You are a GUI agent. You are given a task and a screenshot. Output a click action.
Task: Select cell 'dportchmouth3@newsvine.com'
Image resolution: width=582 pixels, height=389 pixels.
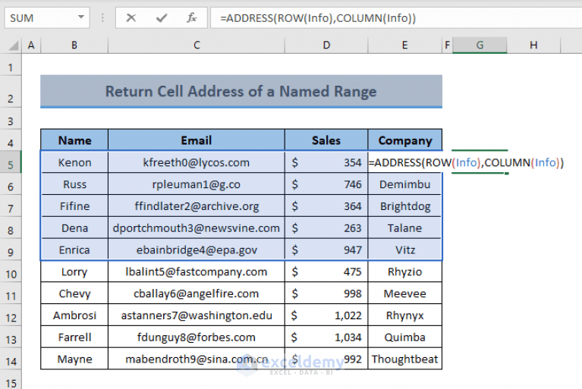pyautogui.click(x=197, y=227)
